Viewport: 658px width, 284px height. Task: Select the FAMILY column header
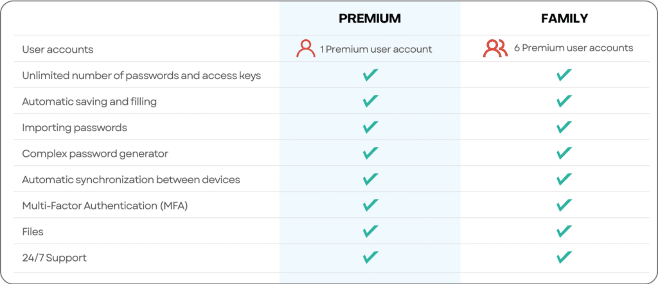click(x=564, y=19)
